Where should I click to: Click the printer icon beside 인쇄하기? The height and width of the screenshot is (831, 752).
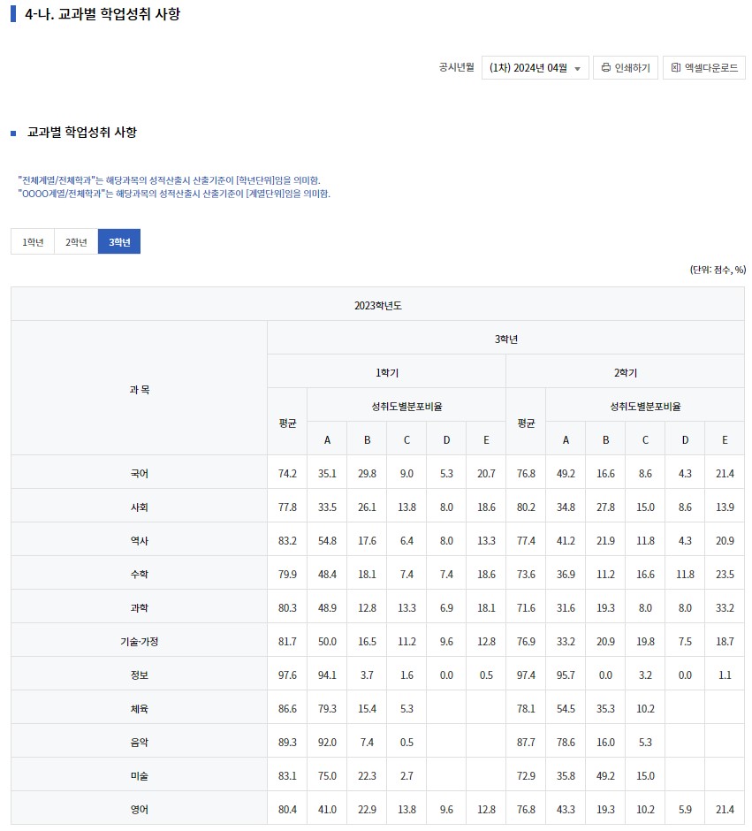[x=606, y=67]
